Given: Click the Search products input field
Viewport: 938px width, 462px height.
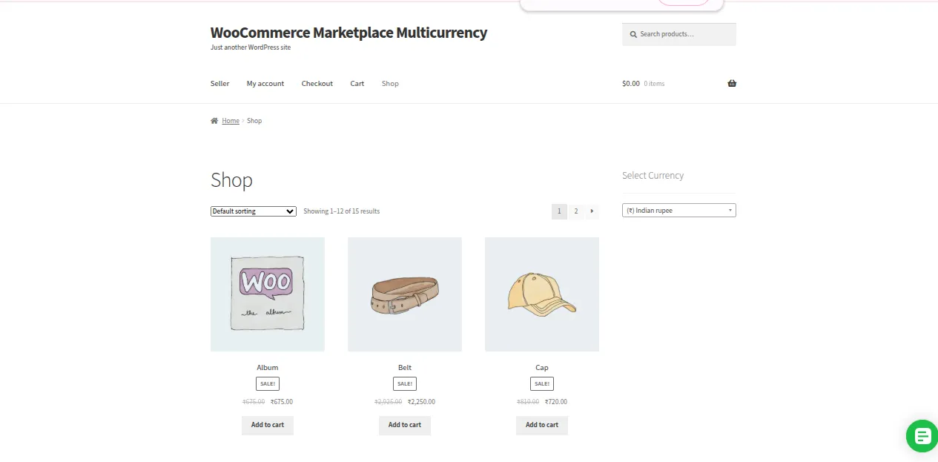Looking at the screenshot, I should click(x=685, y=34).
